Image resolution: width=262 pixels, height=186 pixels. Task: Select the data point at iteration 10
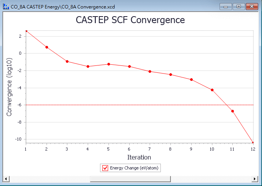click(x=212, y=90)
